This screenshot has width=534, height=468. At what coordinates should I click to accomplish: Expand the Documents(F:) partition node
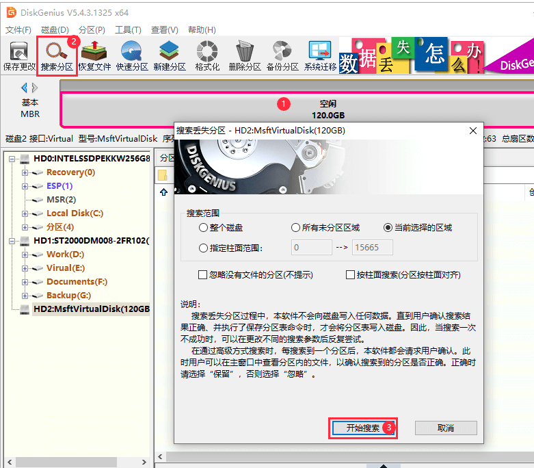[x=25, y=282]
